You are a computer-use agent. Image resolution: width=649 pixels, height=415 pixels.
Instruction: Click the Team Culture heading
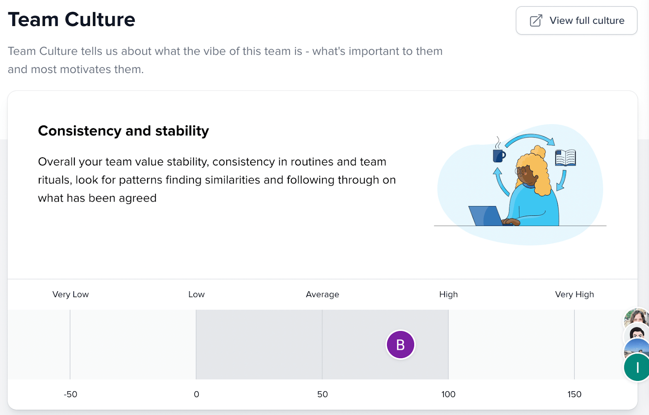71,19
